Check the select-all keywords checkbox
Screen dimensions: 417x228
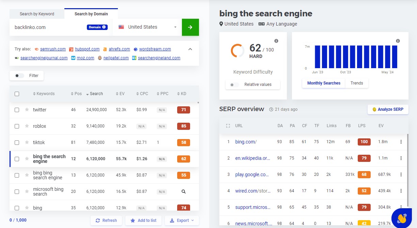(17, 94)
